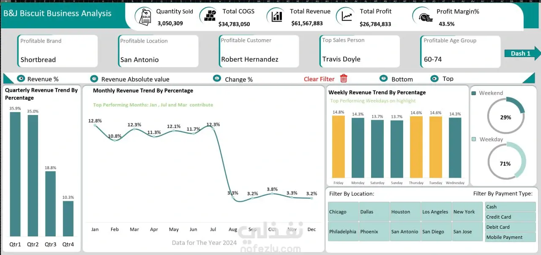Click the Thursday bar in weekly chart
Viewport: 541px width, 255px height.
click(416, 147)
